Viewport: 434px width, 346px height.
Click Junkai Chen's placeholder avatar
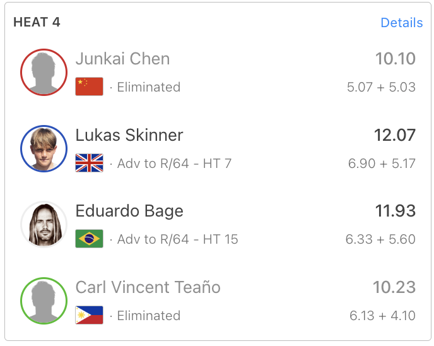tap(44, 73)
